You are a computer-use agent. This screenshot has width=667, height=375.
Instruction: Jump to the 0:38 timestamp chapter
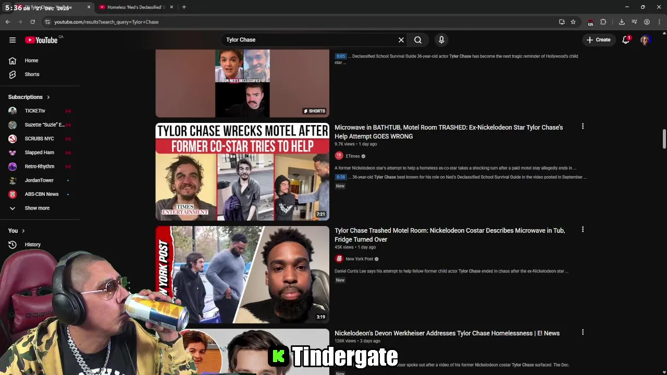[x=340, y=177]
